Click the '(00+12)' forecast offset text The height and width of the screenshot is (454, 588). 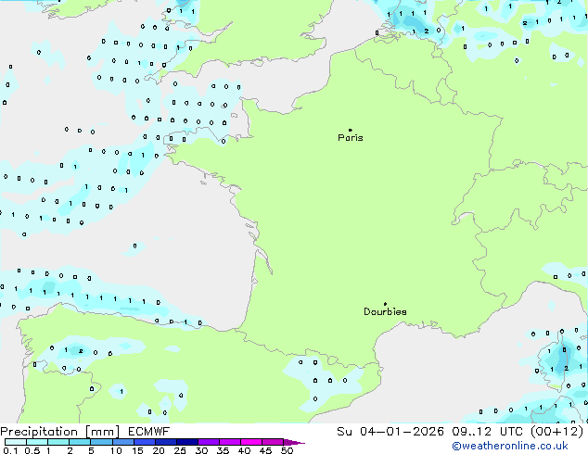pyautogui.click(x=557, y=432)
